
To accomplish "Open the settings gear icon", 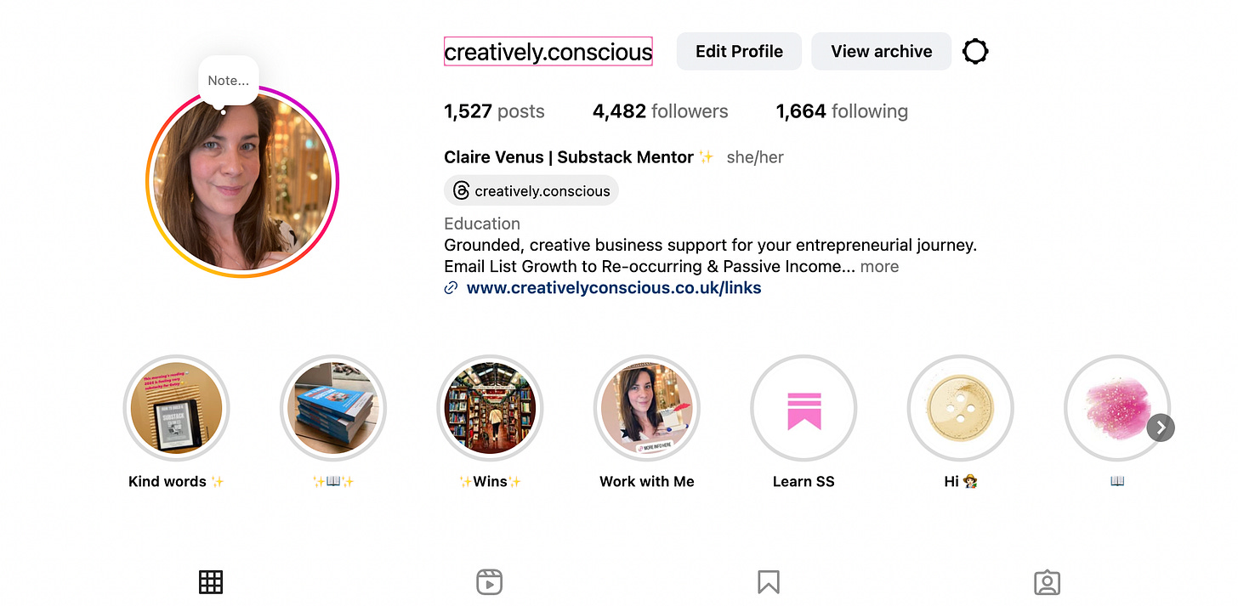I will coord(975,52).
